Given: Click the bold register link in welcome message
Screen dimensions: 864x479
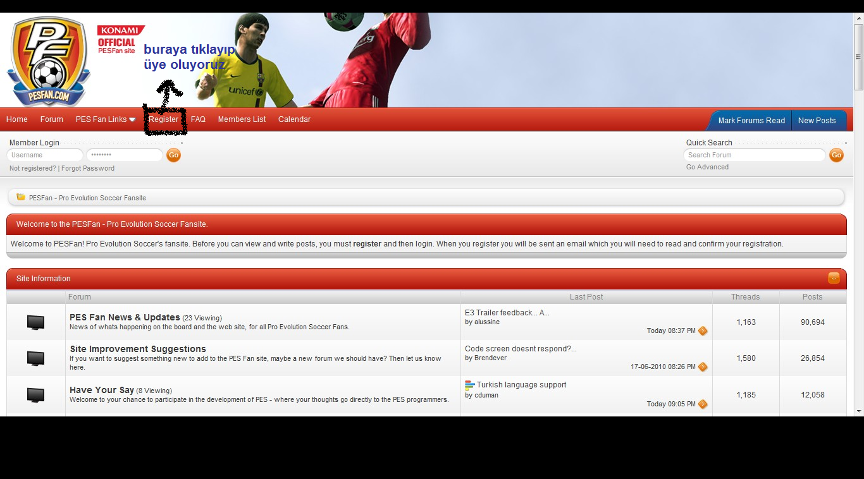Looking at the screenshot, I should pos(367,244).
